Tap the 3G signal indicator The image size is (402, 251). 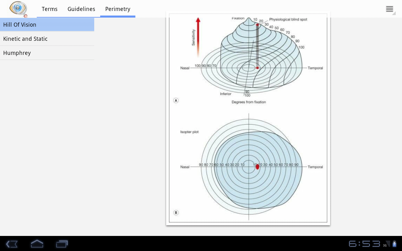(387, 244)
